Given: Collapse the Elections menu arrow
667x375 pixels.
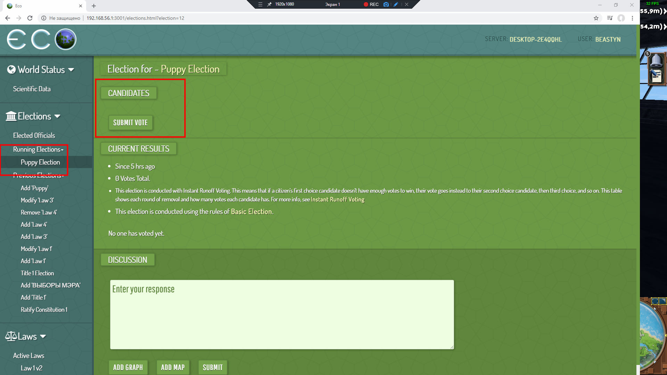Looking at the screenshot, I should (x=57, y=116).
